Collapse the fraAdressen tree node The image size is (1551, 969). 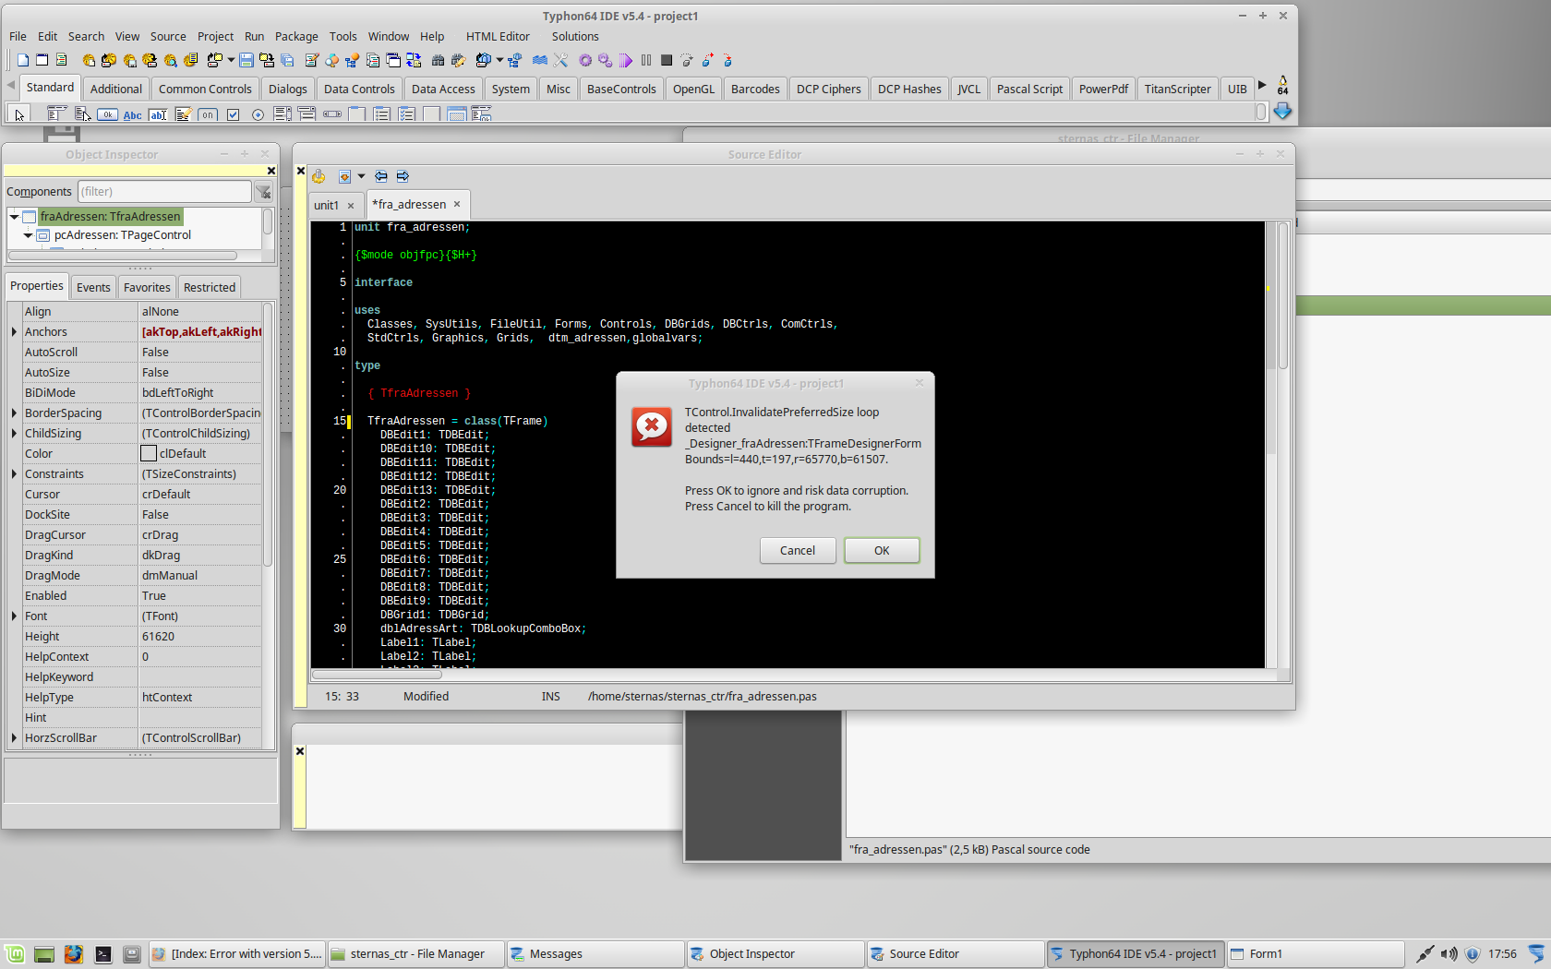pyautogui.click(x=15, y=217)
